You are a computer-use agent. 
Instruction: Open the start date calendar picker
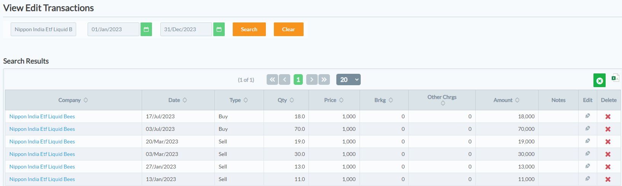click(146, 29)
